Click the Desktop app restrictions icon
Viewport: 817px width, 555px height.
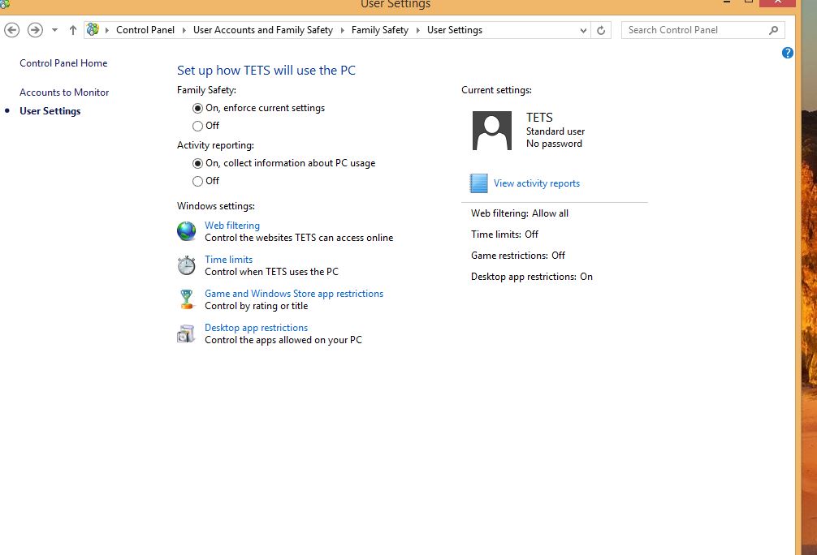point(186,333)
